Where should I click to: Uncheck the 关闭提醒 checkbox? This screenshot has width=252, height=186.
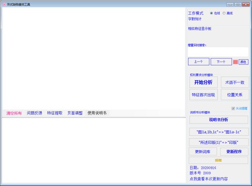pyautogui.click(x=233, y=108)
